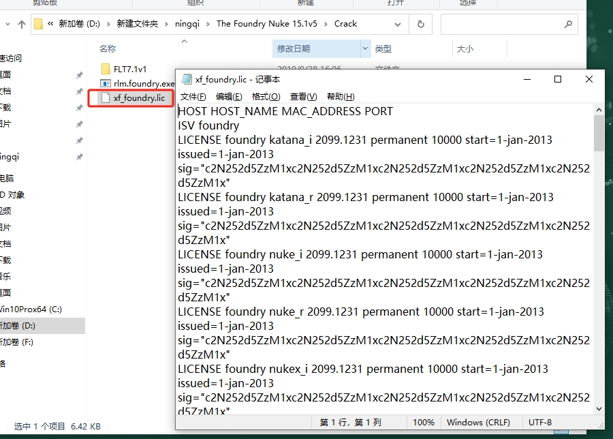Viewport: 613px width, 439px height.
Task: Click the refresh button beside address bar
Action: tap(421, 25)
